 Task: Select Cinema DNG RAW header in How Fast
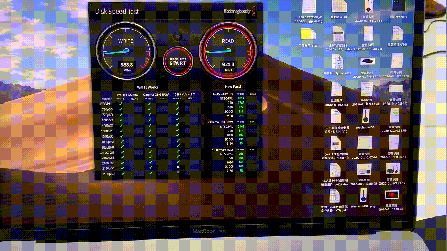[220, 122]
